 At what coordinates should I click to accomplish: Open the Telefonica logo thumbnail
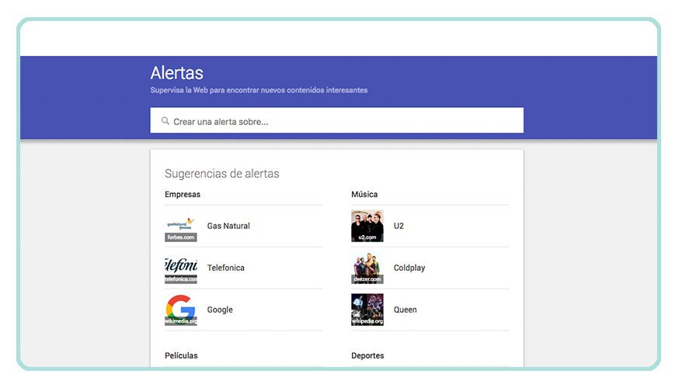[x=180, y=268]
